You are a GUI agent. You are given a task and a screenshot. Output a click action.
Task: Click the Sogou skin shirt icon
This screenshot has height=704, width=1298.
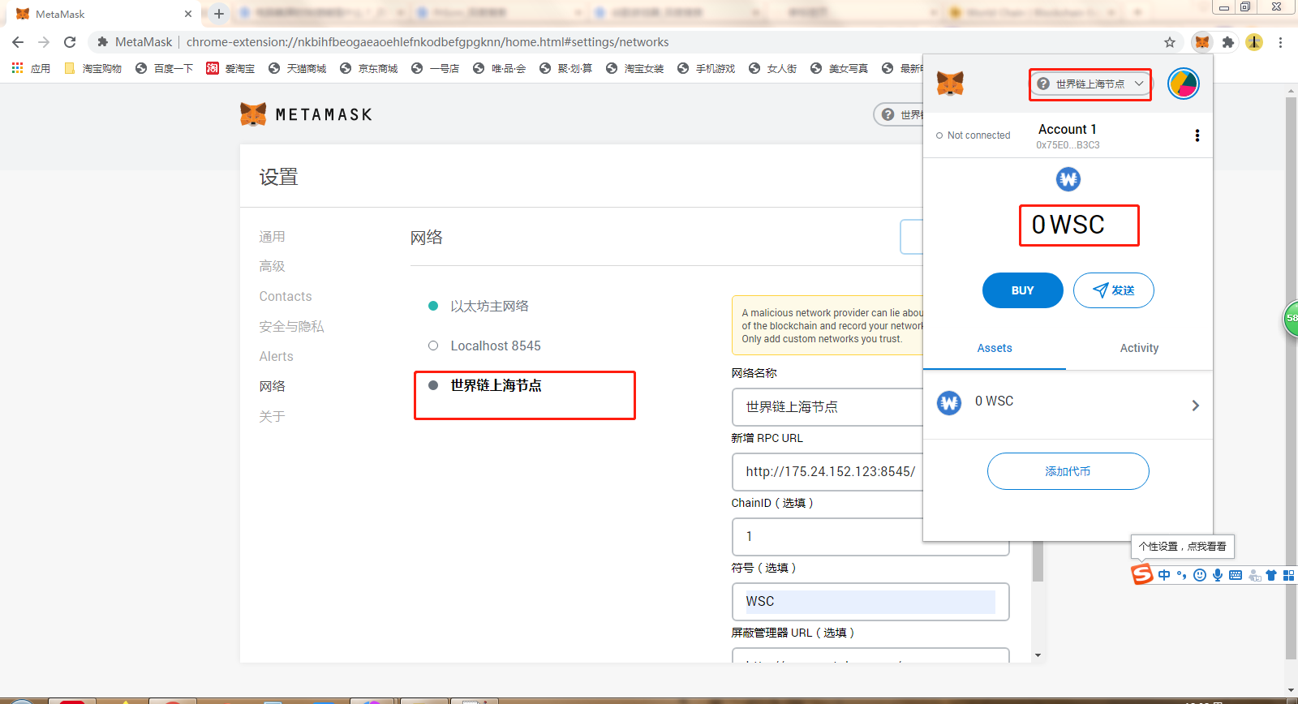click(1271, 575)
